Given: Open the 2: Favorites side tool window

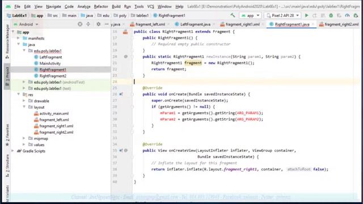Looking at the screenshot, I should (7, 135).
